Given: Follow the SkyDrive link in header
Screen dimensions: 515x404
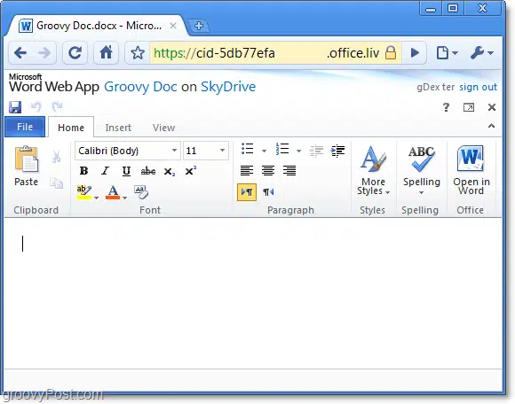Looking at the screenshot, I should click(x=228, y=87).
